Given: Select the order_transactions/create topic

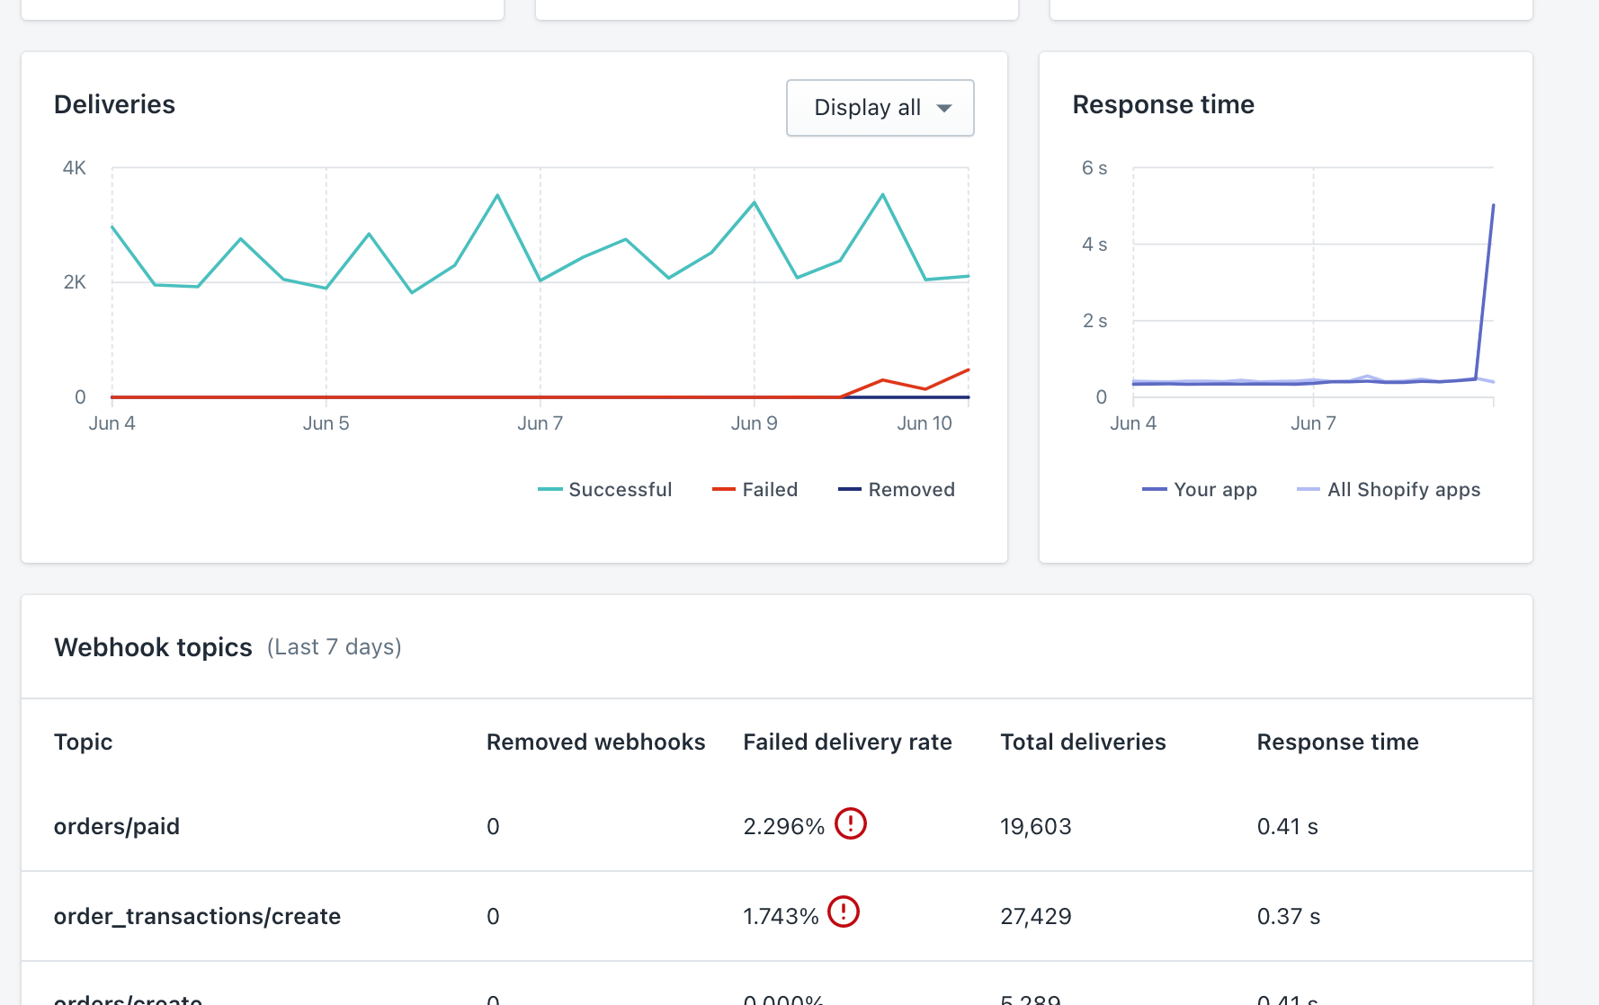Looking at the screenshot, I should [197, 916].
